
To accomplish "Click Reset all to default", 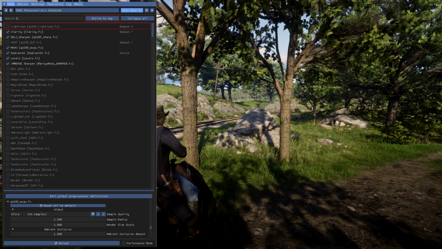I will 58,205.
